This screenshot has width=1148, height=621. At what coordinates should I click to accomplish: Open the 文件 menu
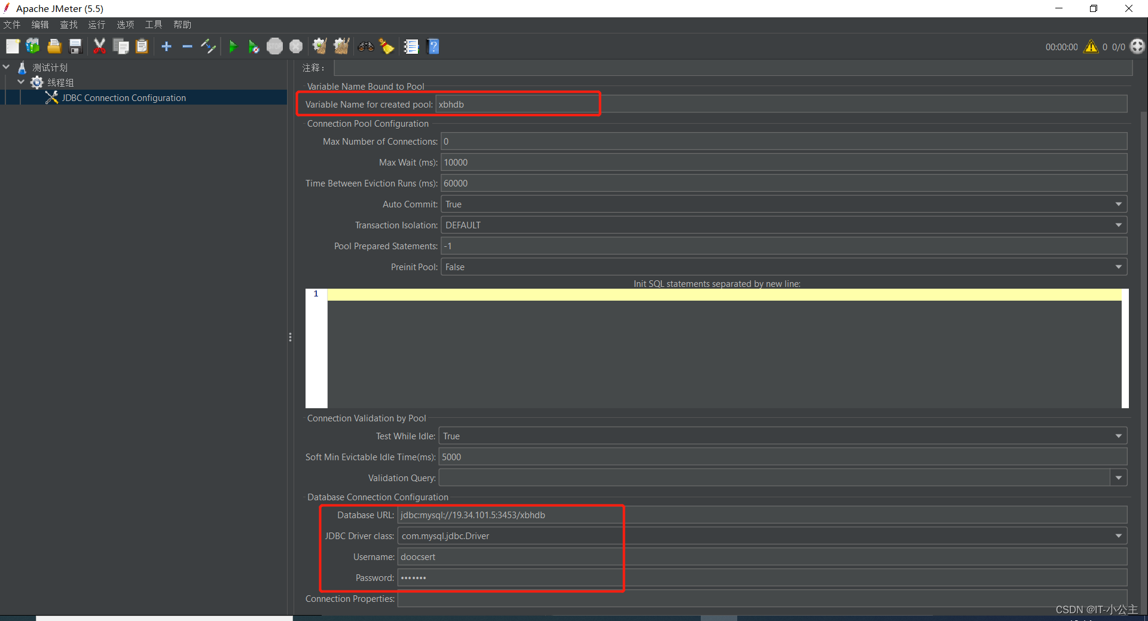coord(12,25)
